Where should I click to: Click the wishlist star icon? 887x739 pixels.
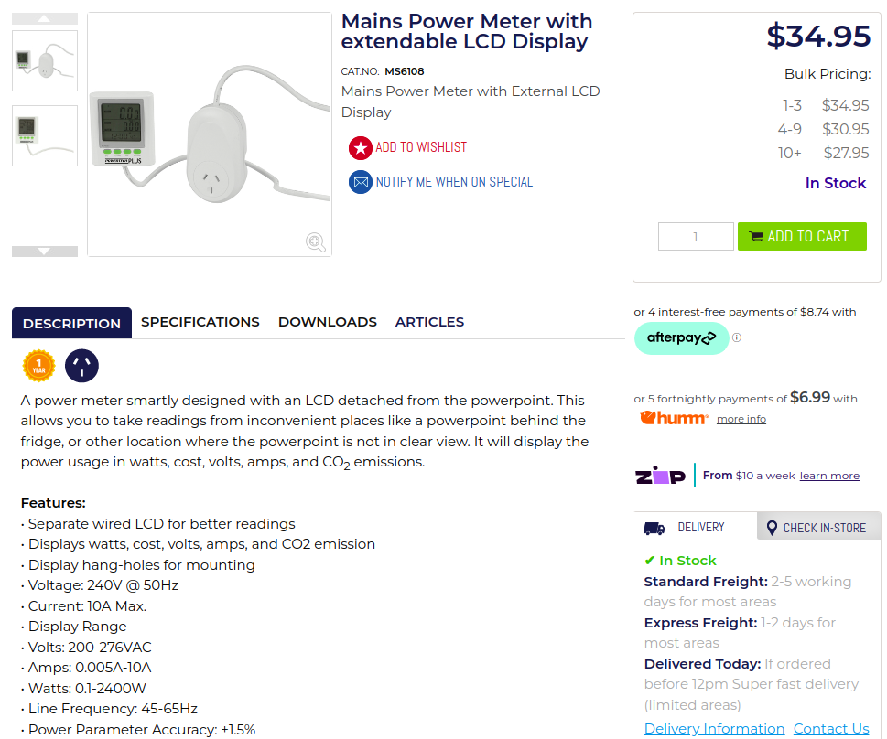[x=361, y=147]
